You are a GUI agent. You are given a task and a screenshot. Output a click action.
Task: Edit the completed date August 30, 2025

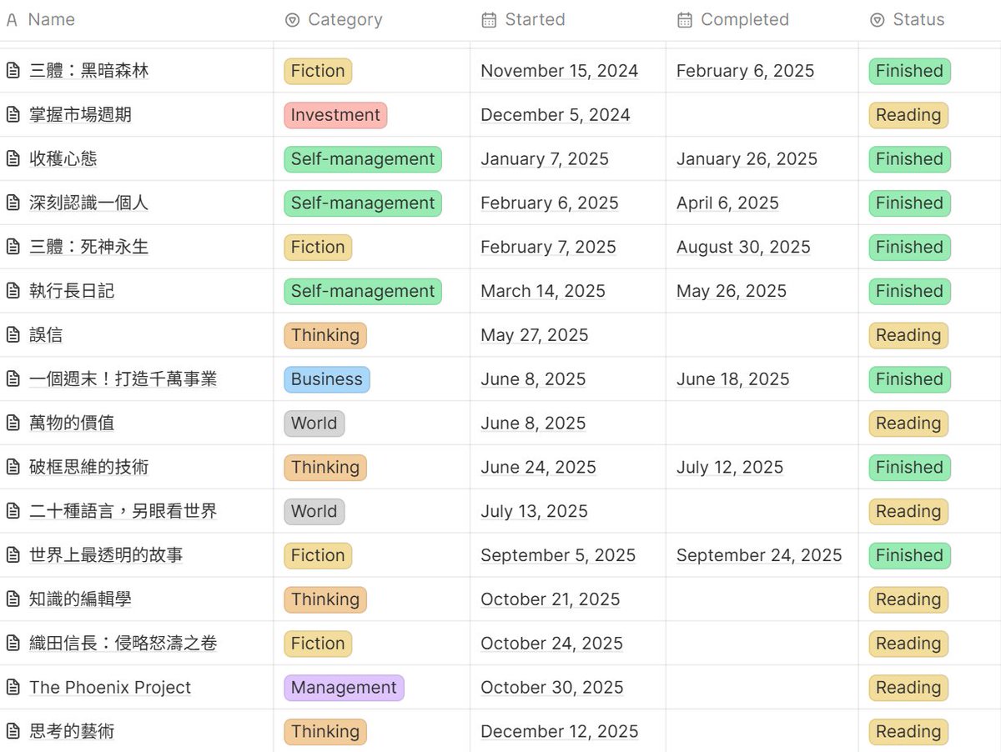[743, 247]
